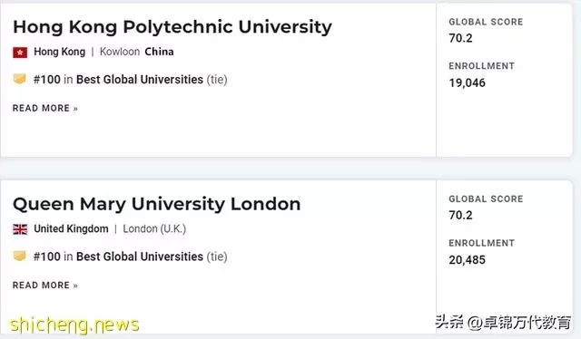Click global score 70.2 for Queen Mary

[460, 216]
